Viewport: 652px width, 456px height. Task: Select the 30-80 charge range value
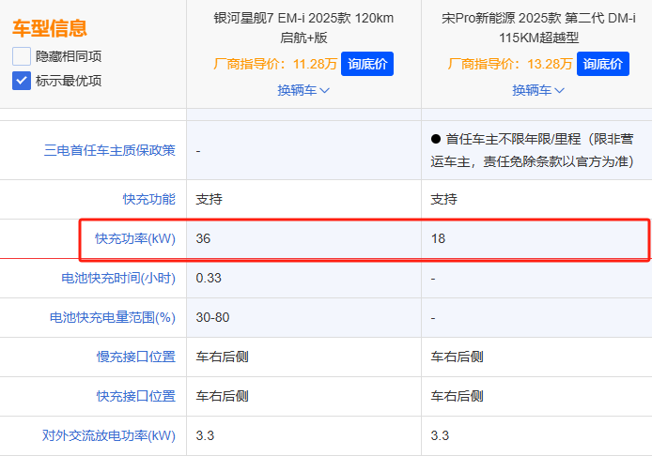tap(212, 317)
